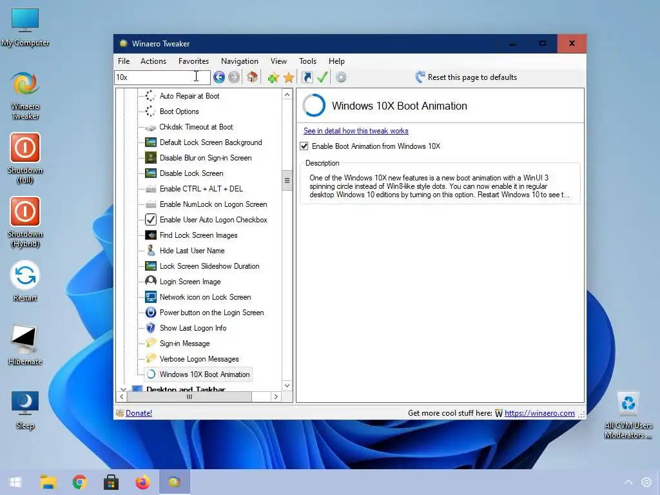Open the https://winaero.com link
Viewport: 660px width, 495px height.
[x=539, y=413]
